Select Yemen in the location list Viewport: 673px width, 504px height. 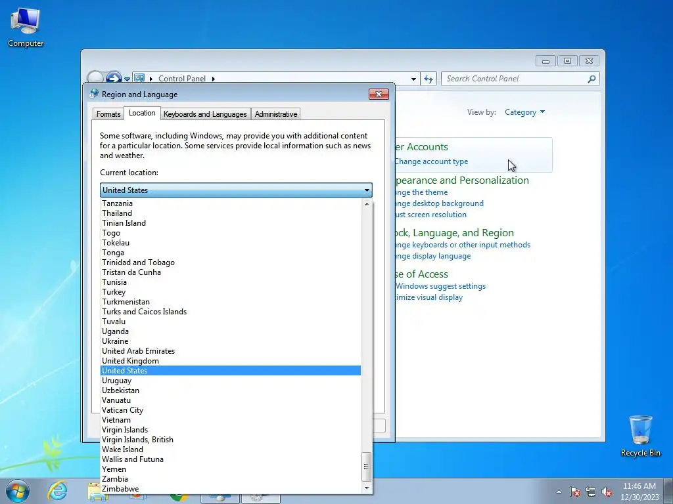pos(231,469)
